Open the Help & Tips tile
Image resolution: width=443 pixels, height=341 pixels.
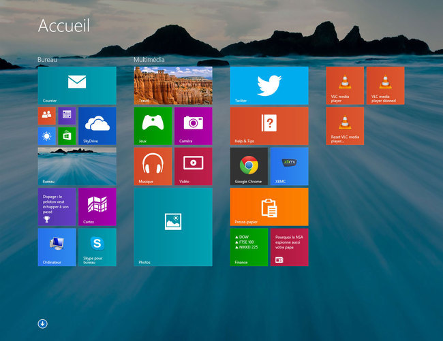pyautogui.click(x=269, y=126)
